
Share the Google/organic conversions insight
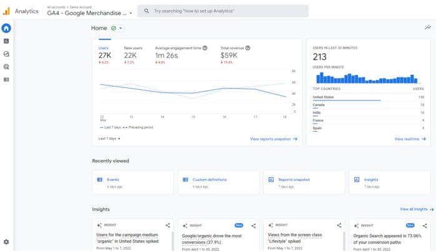click(254, 226)
